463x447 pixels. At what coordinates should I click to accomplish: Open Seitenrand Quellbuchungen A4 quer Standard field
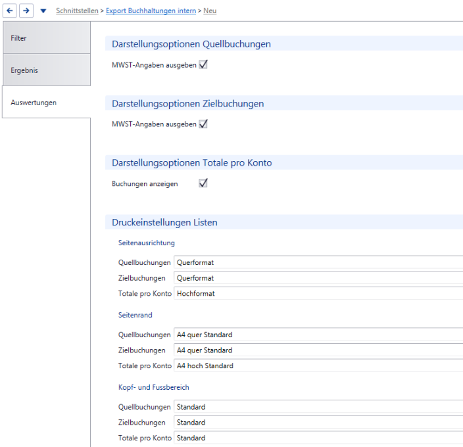pyautogui.click(x=318, y=335)
